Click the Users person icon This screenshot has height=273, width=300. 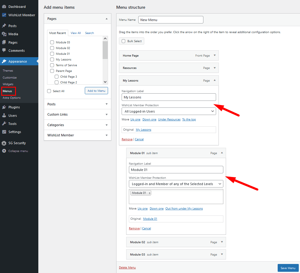point(4,115)
